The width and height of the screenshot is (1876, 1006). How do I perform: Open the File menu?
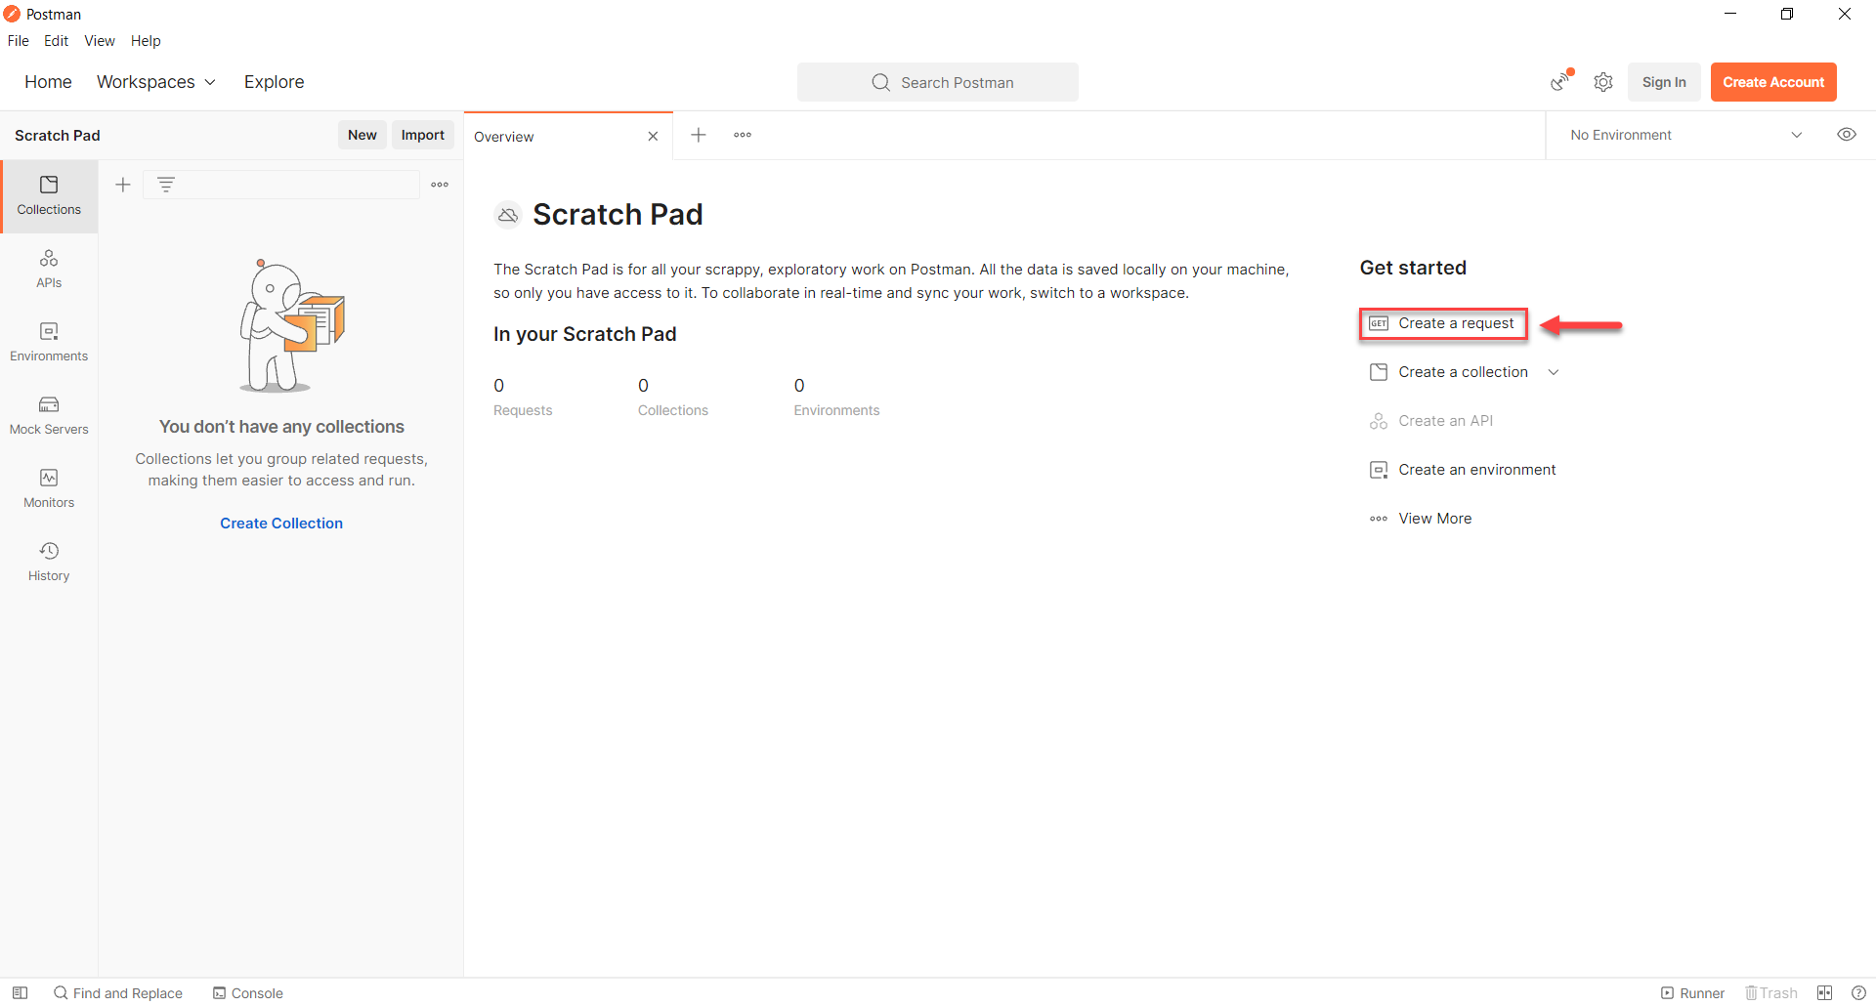tap(19, 41)
